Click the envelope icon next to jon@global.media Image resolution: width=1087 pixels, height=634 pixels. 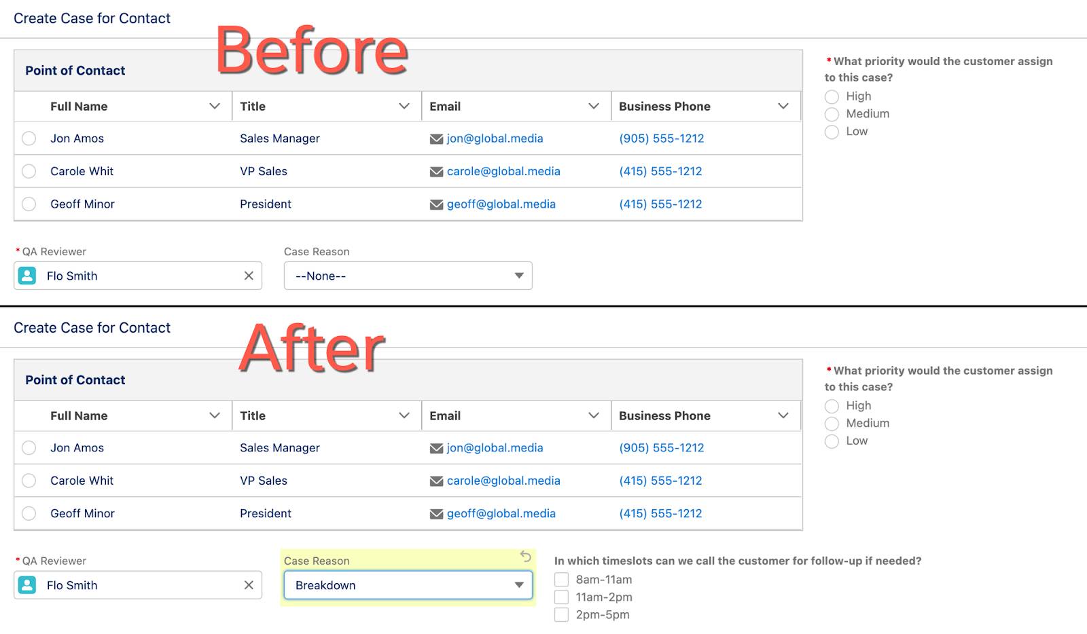coord(435,138)
